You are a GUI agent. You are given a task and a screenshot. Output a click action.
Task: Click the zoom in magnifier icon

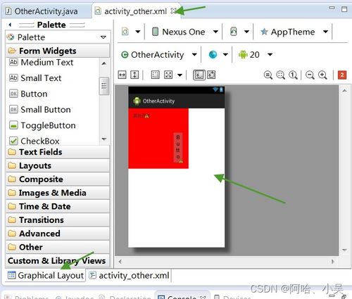coord(322,75)
